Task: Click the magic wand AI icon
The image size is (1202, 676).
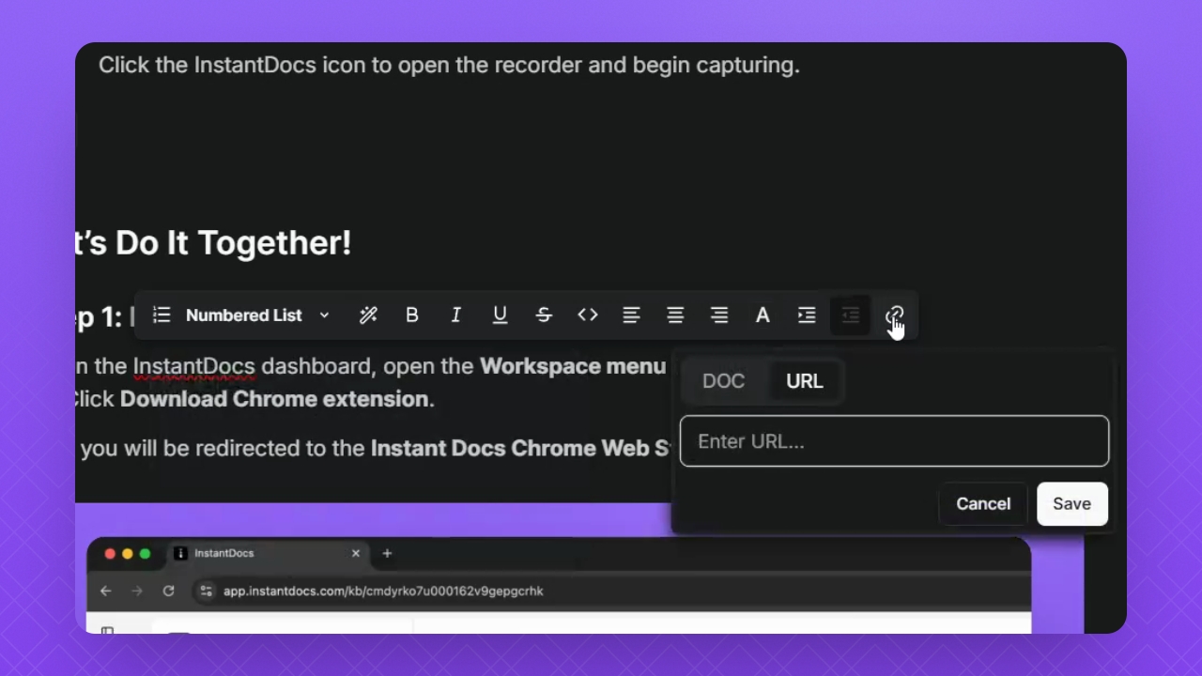Action: pyautogui.click(x=368, y=315)
